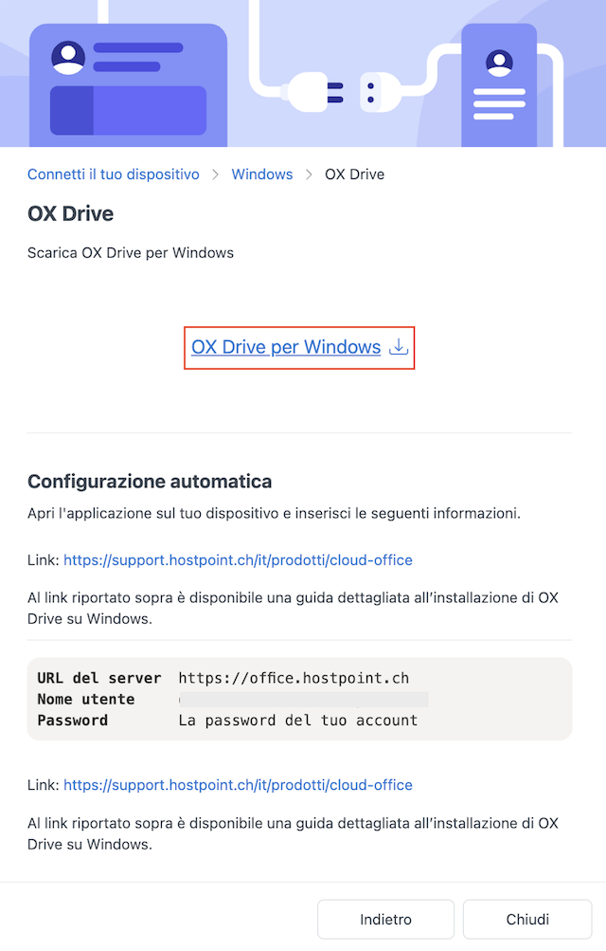Click the server URL https://office.hostpoint.ch value
Viewport: 606px width, 951px height.
[294, 678]
